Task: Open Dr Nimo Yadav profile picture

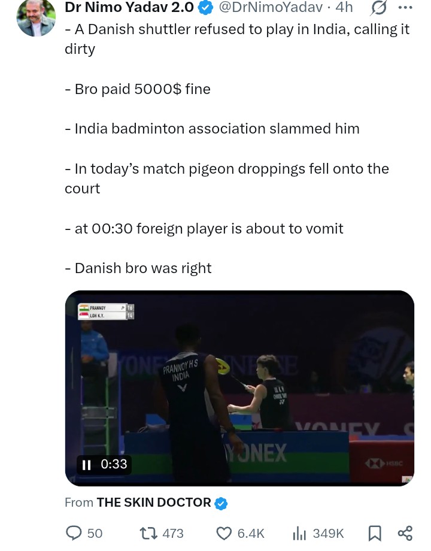Action: coord(36,17)
